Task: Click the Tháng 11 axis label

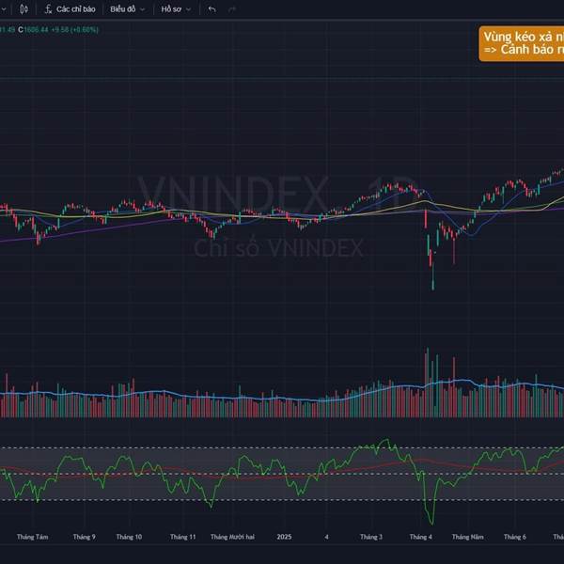Action: (x=182, y=537)
